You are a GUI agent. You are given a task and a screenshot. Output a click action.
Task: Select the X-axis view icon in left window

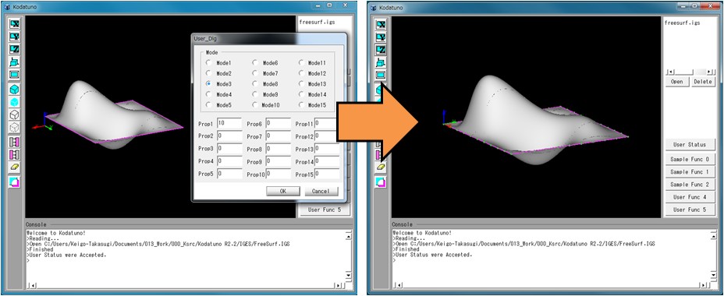15,24
